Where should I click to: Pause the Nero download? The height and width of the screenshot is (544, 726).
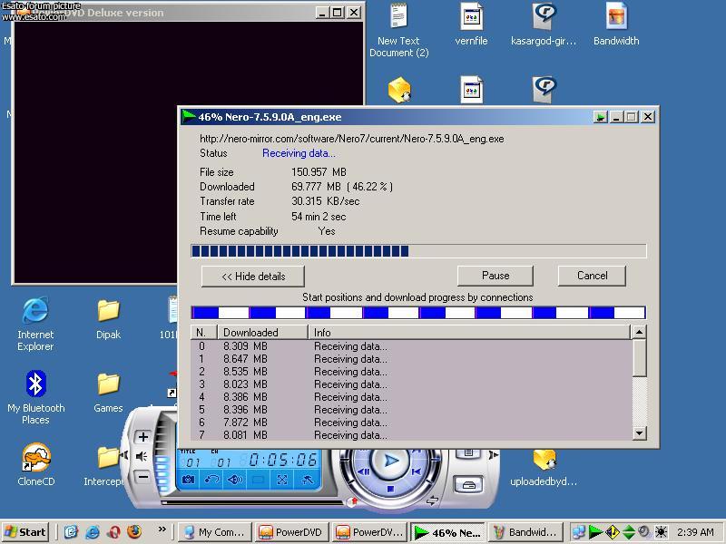(495, 276)
